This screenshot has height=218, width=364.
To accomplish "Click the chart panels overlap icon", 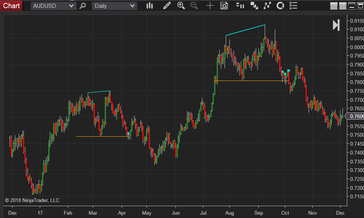I will (x=254, y=6).
